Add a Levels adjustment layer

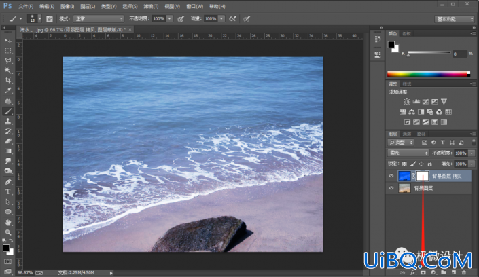[416, 102]
